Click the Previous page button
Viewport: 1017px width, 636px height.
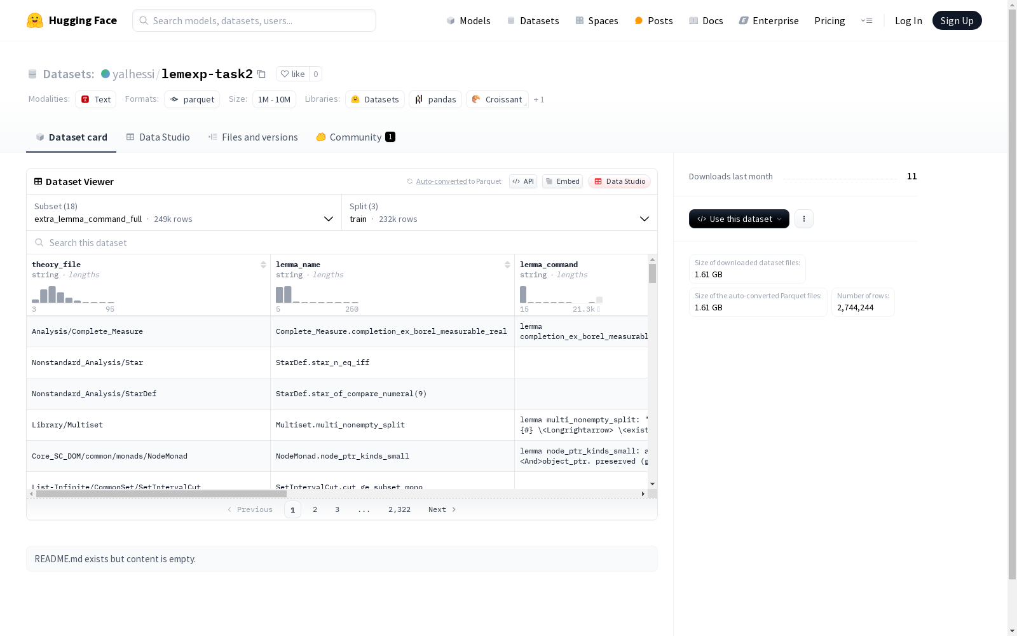pyautogui.click(x=250, y=509)
